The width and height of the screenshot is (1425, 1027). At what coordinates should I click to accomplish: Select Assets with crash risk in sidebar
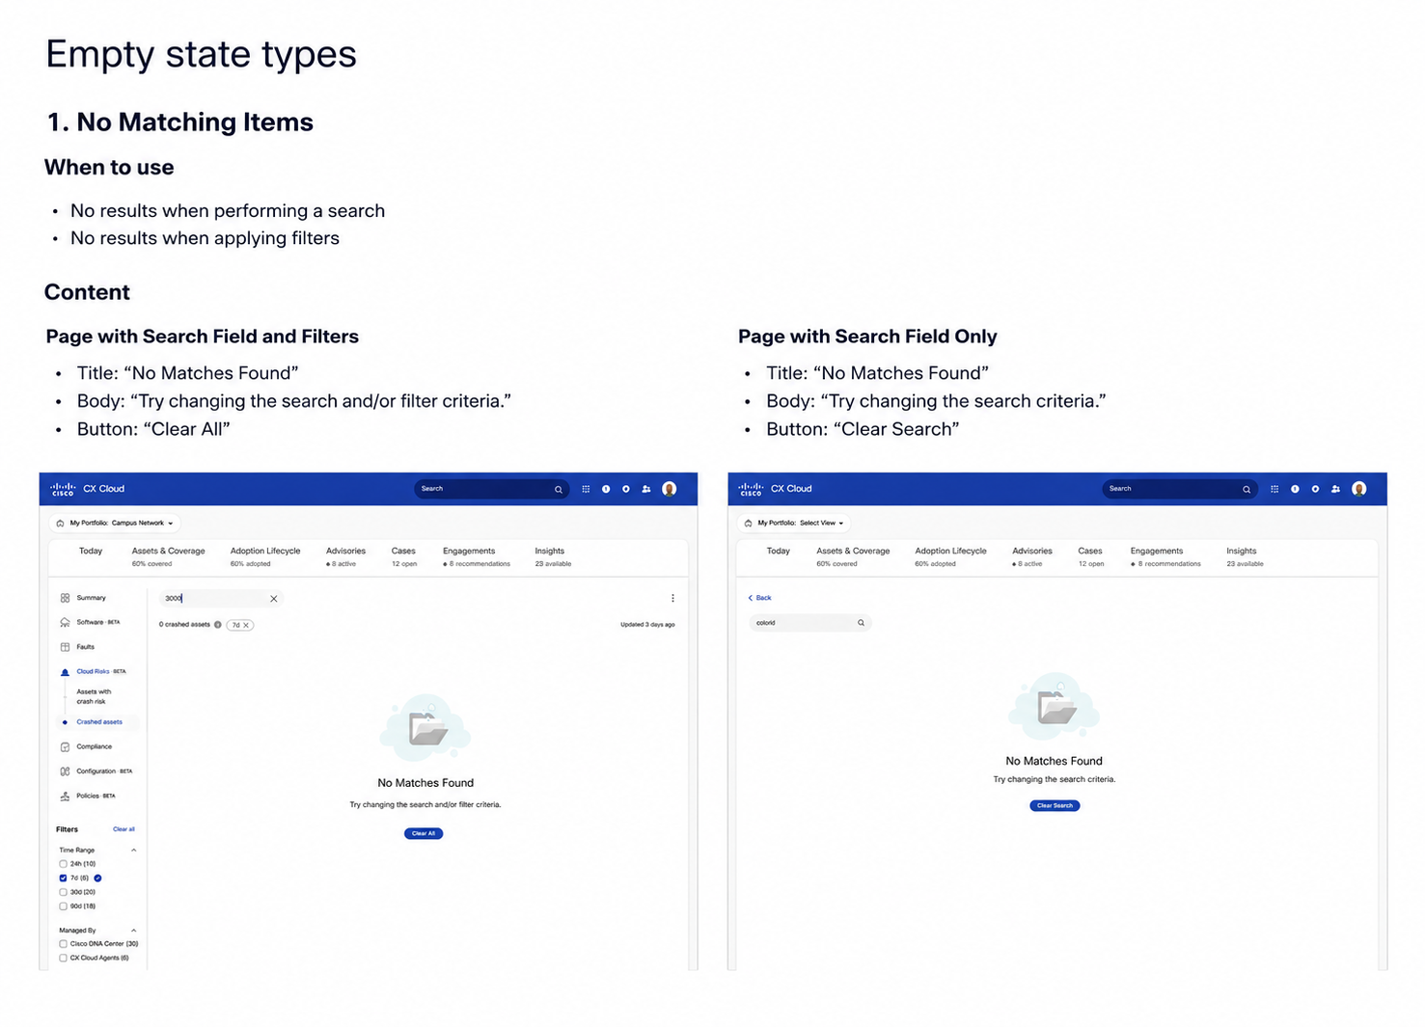click(94, 696)
